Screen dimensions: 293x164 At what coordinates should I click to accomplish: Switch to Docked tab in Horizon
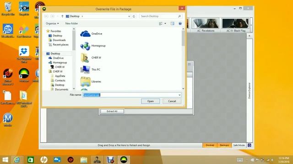click(210, 145)
